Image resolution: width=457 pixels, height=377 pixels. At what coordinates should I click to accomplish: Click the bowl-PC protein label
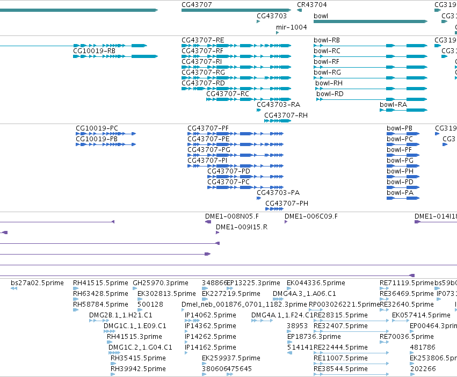pos(400,139)
